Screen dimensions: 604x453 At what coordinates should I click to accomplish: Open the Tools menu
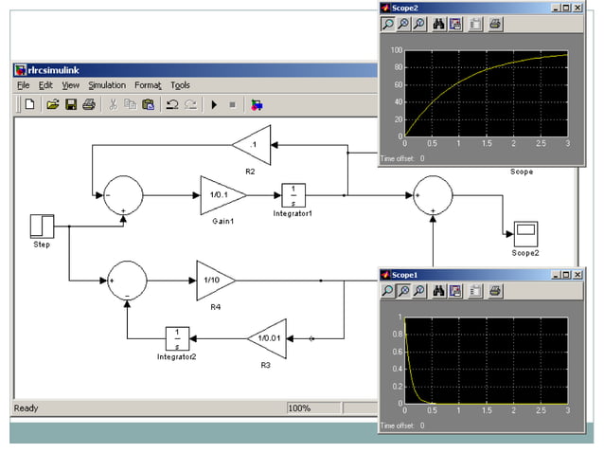[180, 85]
